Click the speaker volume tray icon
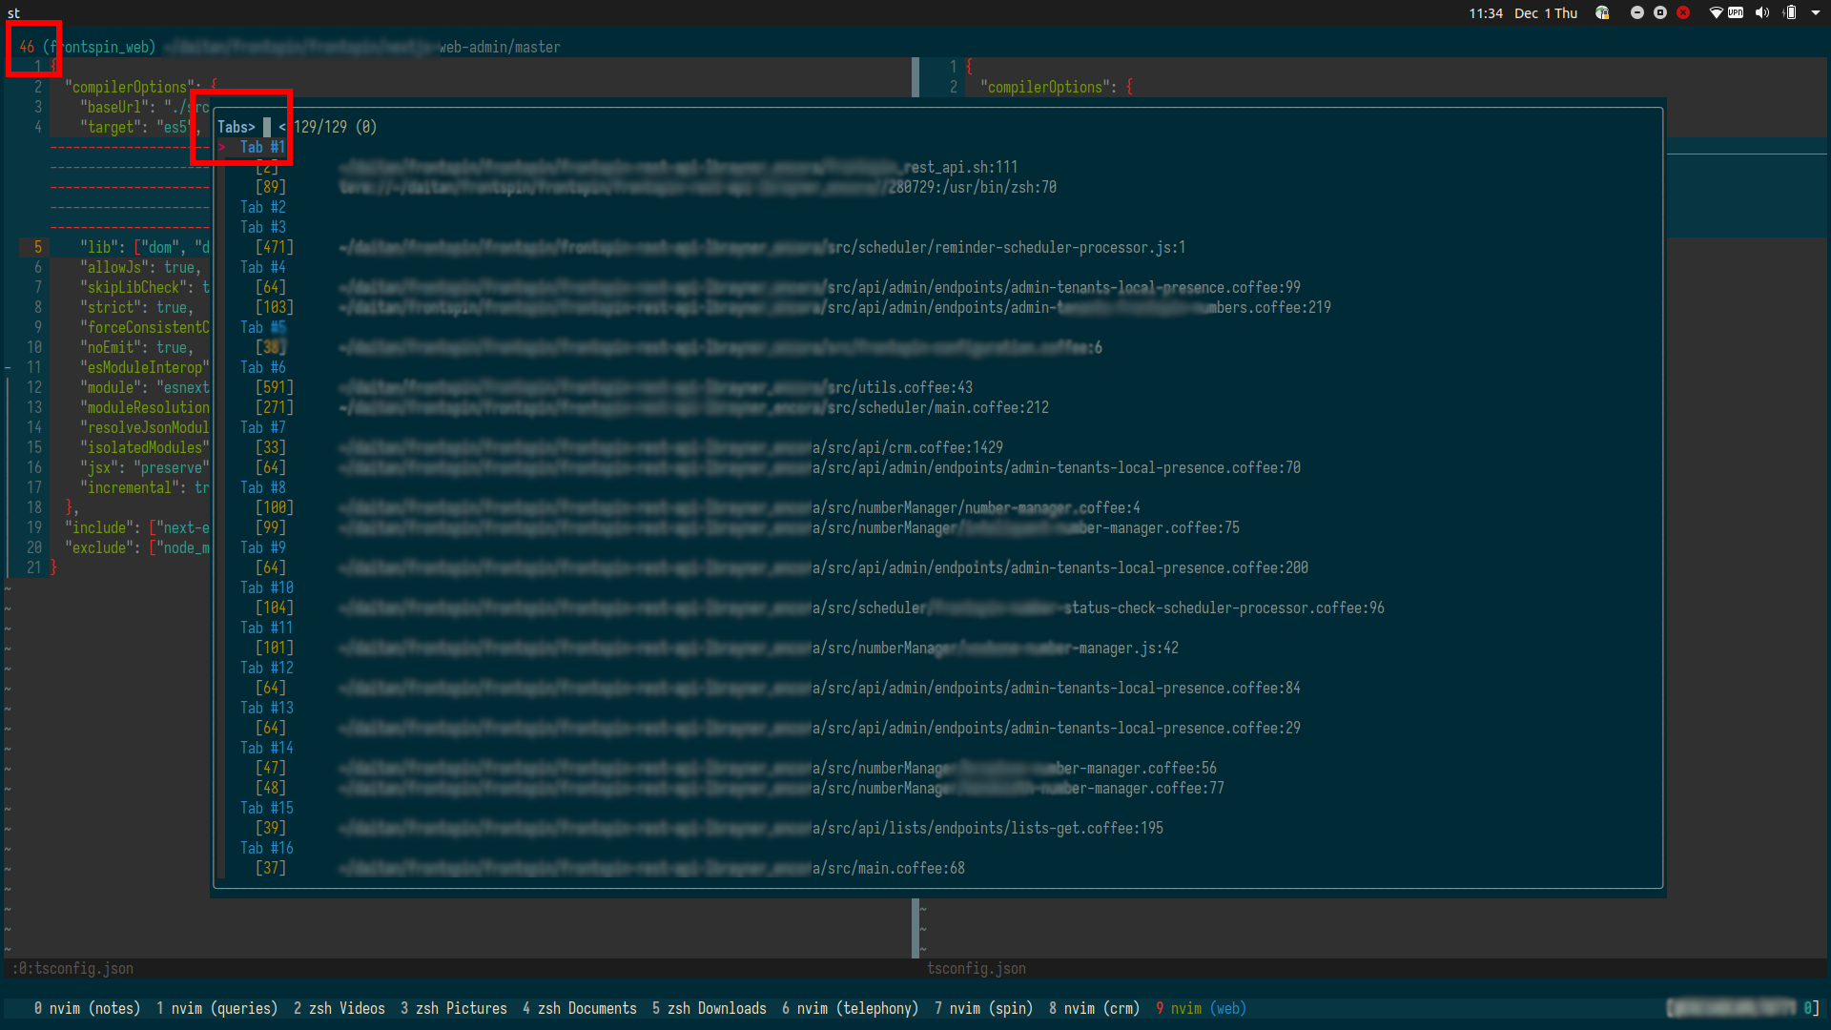Viewport: 1831px width, 1030px height. pyautogui.click(x=1760, y=13)
